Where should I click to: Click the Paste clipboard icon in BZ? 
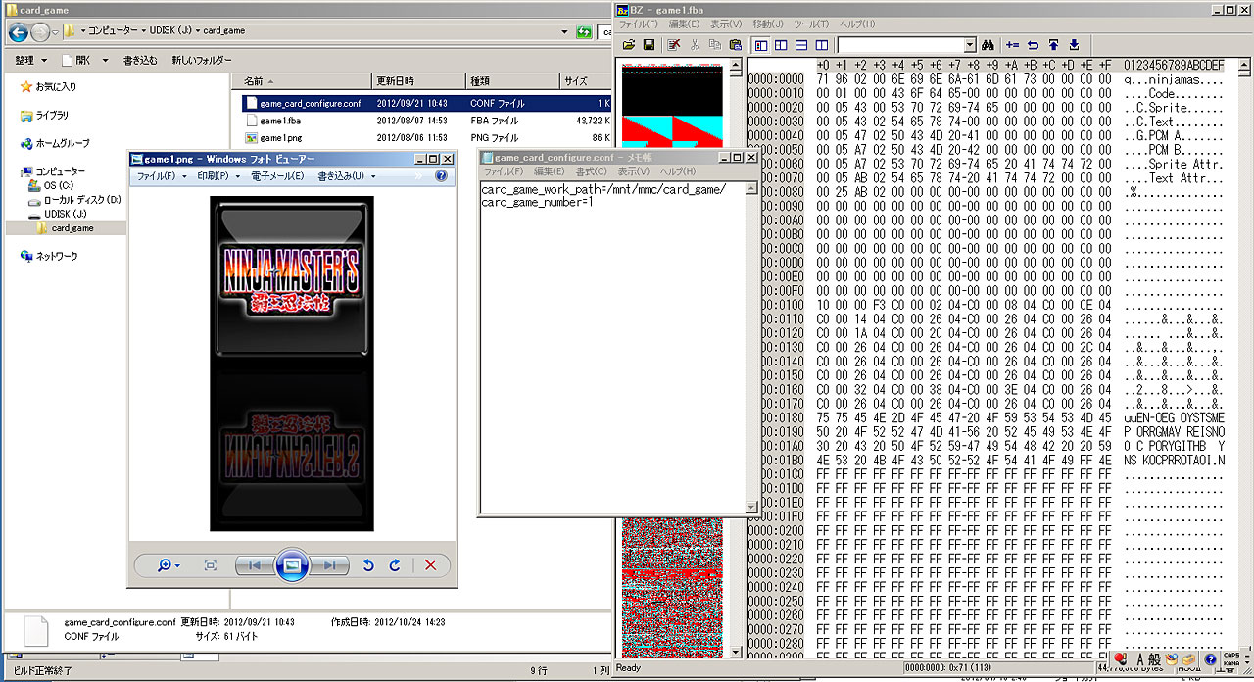(735, 45)
